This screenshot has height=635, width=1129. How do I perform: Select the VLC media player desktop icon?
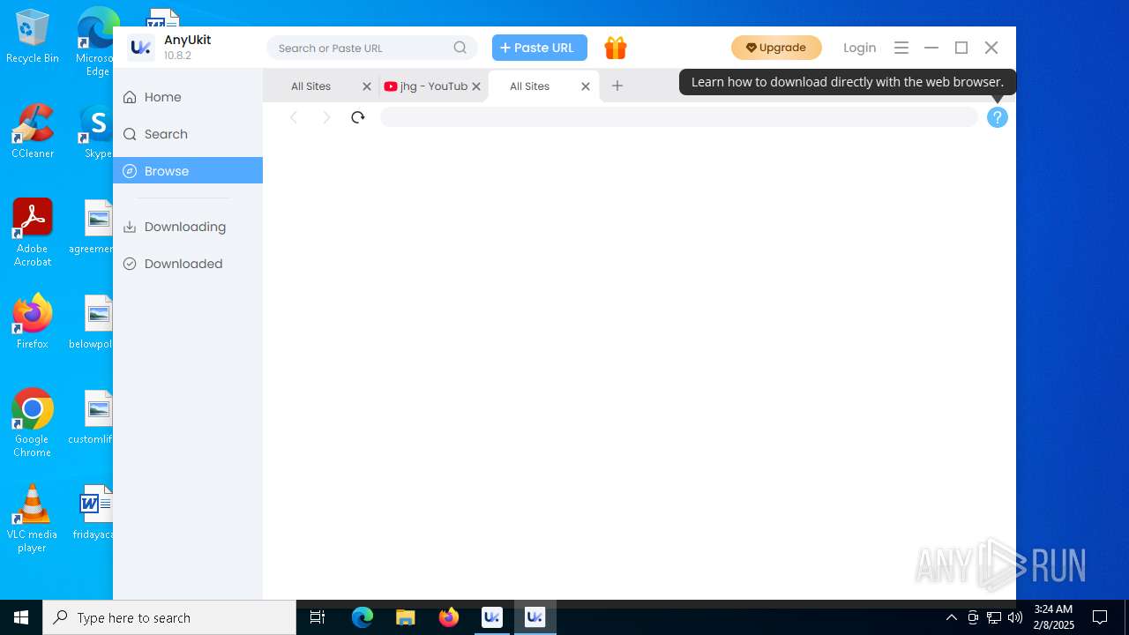tap(33, 519)
